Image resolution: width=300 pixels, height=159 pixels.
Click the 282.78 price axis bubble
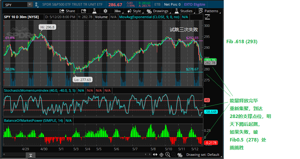point(210,63)
